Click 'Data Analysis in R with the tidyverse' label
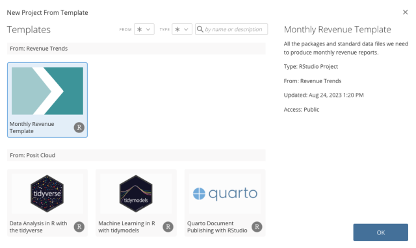 [x=38, y=227]
